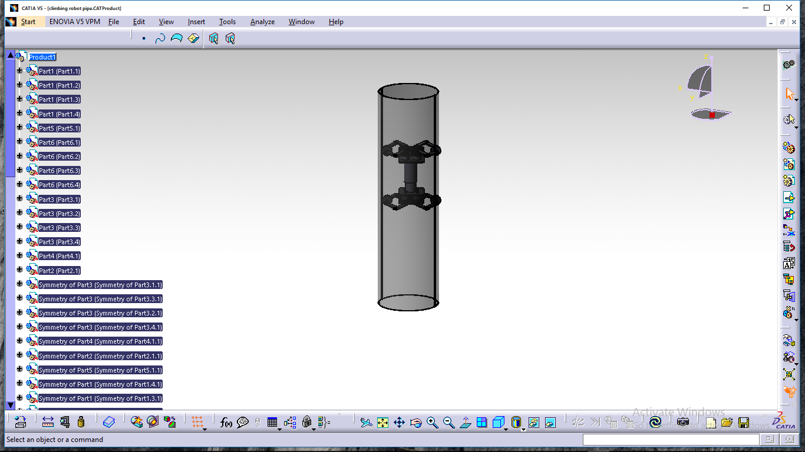This screenshot has height=452, width=805.
Task: Click the Capture camera icon
Action: (682, 422)
